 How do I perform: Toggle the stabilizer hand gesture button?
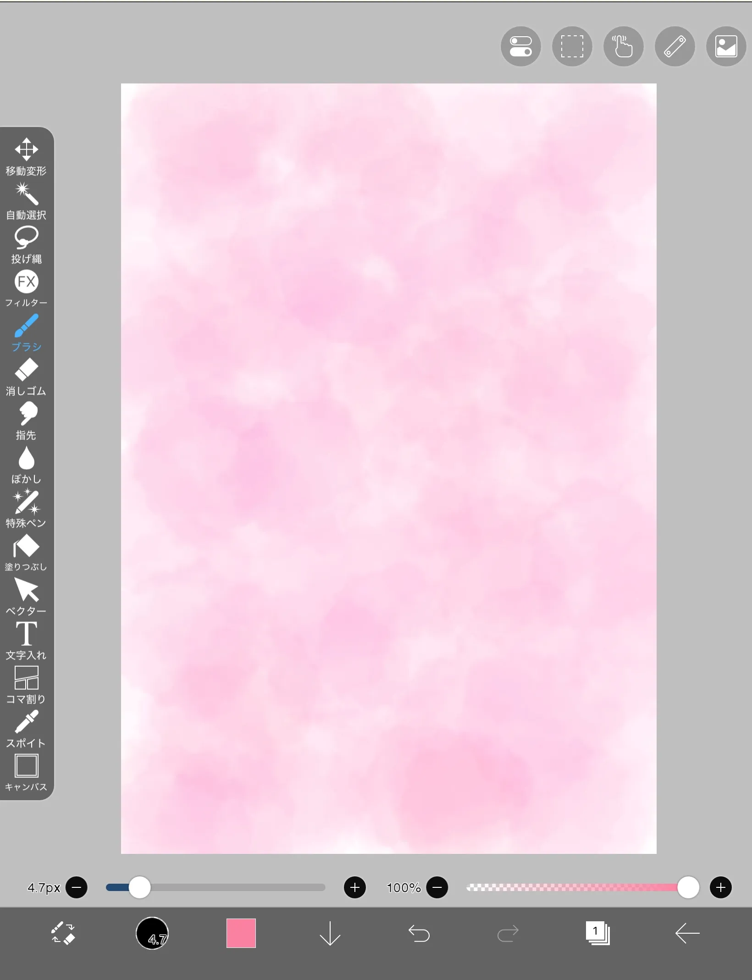click(x=623, y=46)
